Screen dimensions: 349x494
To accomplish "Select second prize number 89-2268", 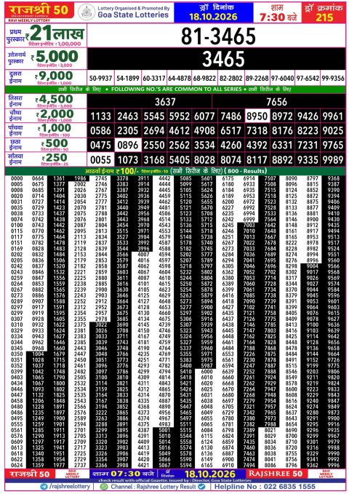I will [257, 78].
